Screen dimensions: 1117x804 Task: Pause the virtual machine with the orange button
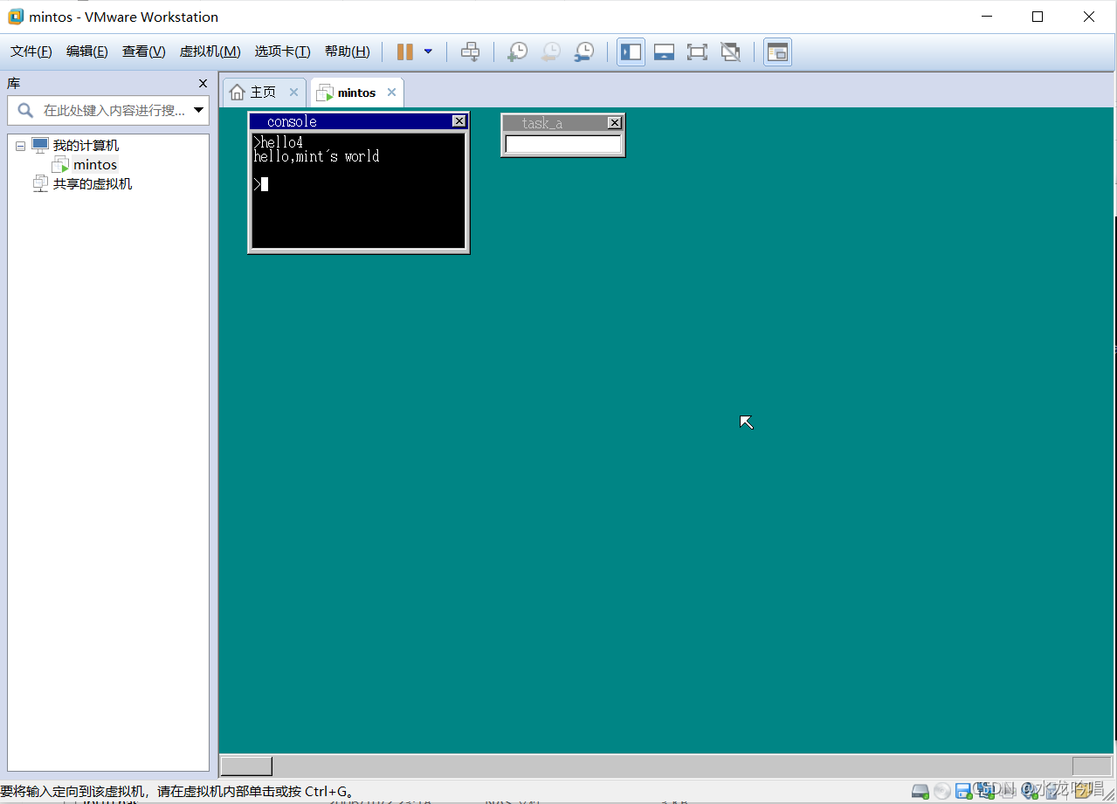coord(404,52)
